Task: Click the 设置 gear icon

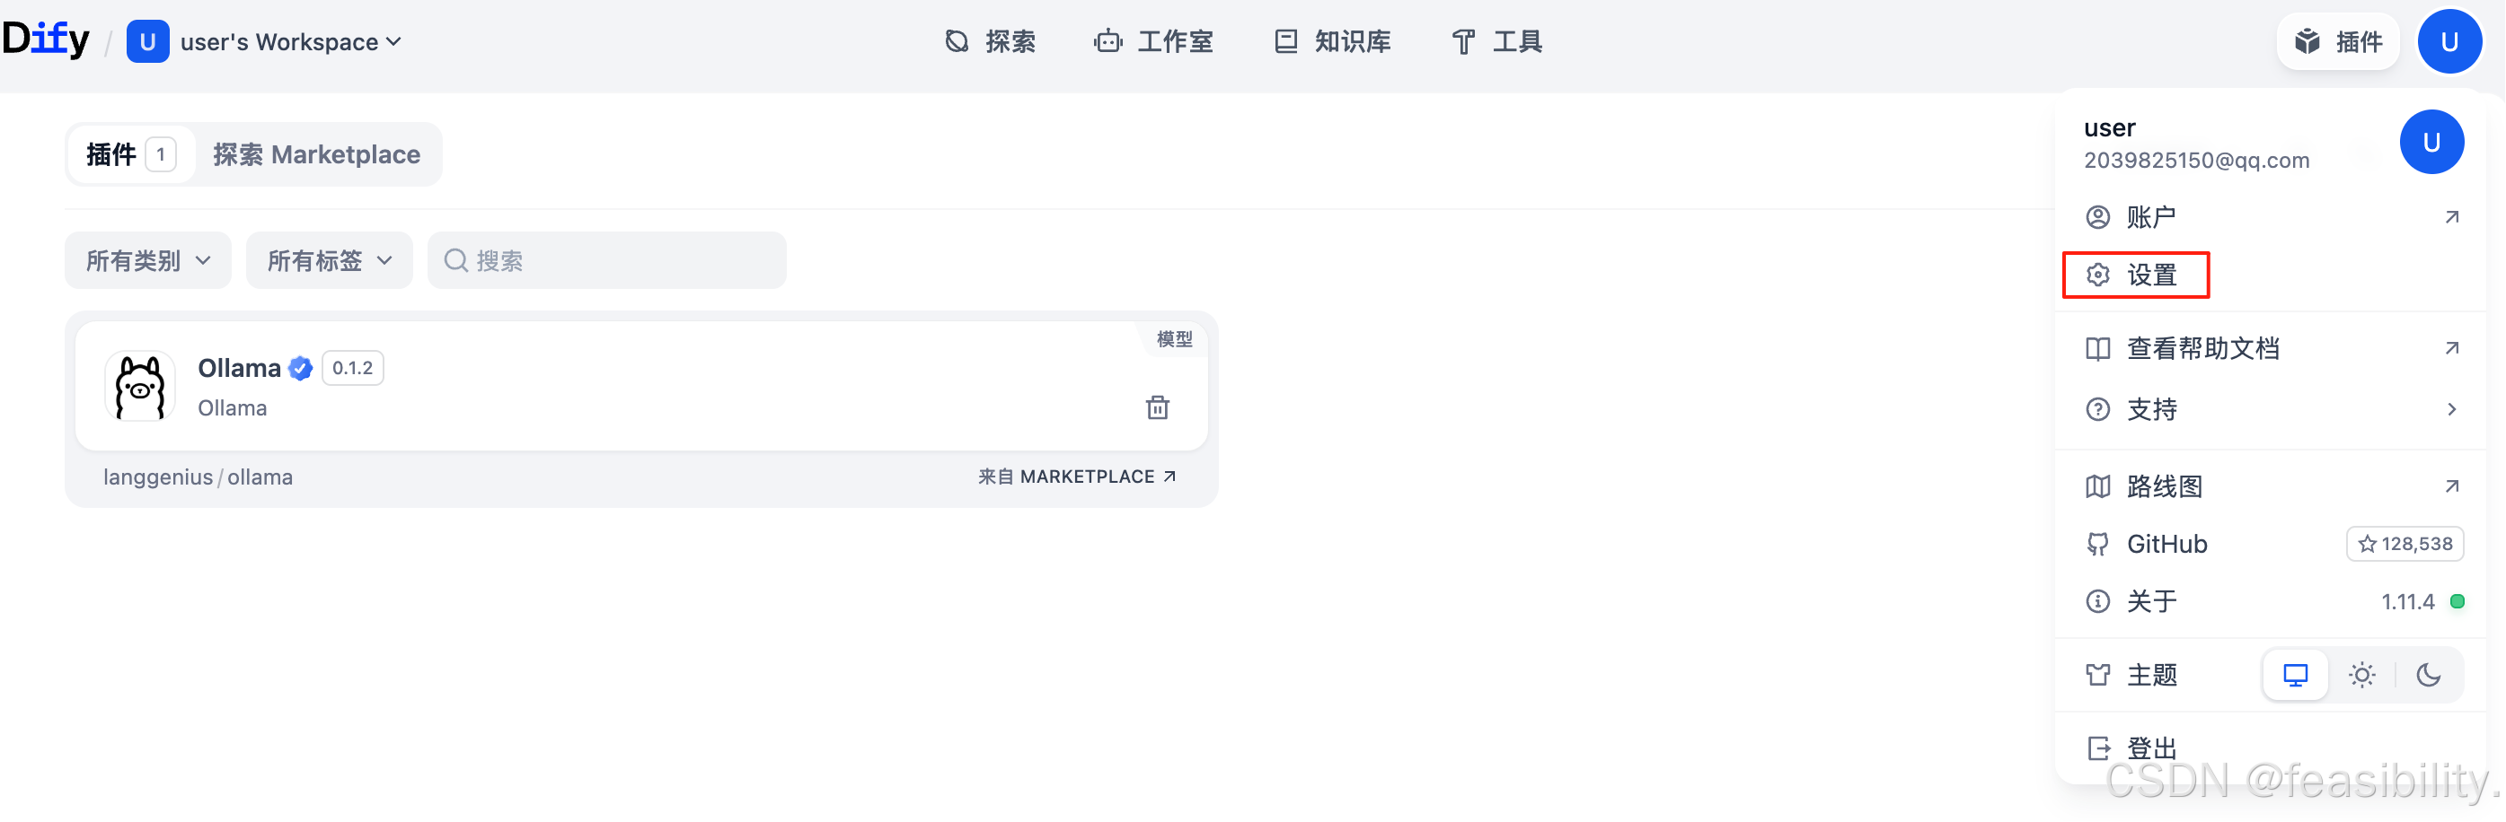Action: pyautogui.click(x=2097, y=275)
